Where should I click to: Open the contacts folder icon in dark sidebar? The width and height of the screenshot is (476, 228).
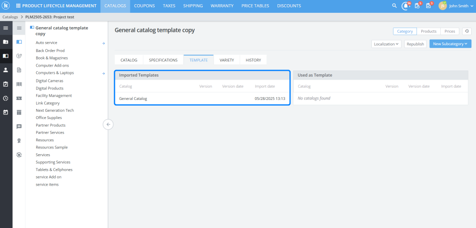[x=6, y=42]
